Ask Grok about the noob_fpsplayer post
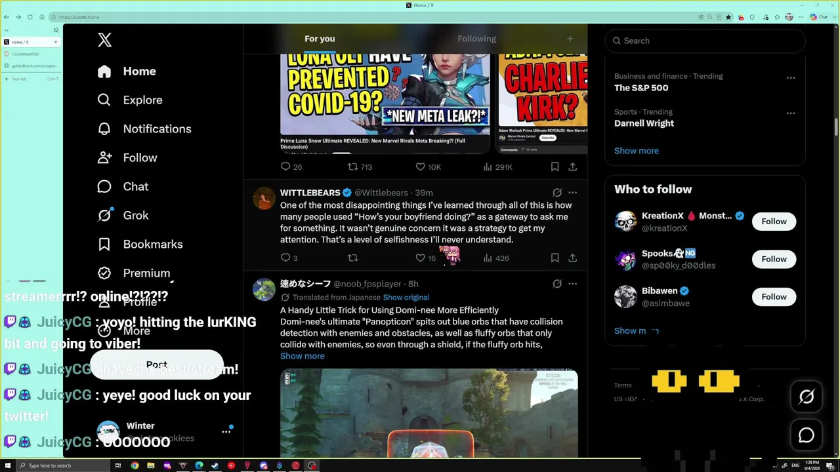 tap(557, 284)
